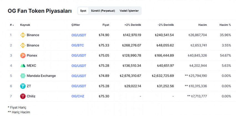Click the volume ₺10,315,336
Screen dimensions: 236x116
pyautogui.click(x=198, y=86)
